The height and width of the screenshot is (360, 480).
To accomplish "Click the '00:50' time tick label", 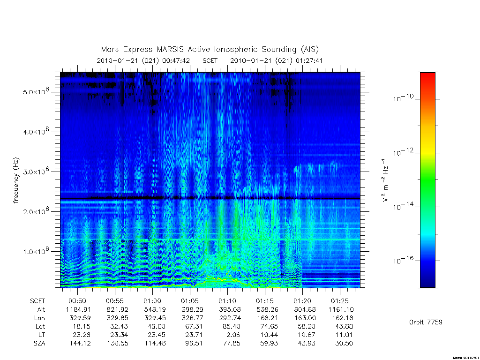I will coord(77,301).
